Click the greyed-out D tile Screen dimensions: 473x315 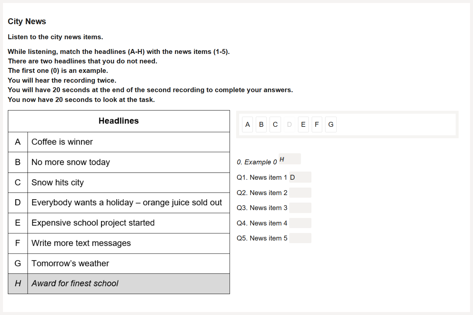tap(289, 124)
